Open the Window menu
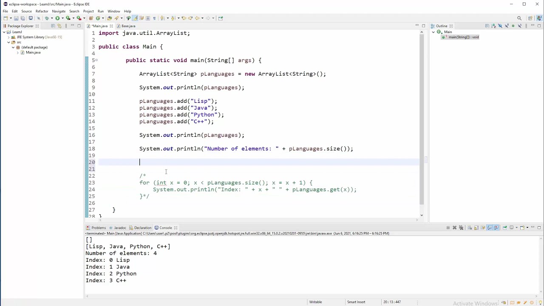Viewport: 544px width, 306px height. (113, 11)
